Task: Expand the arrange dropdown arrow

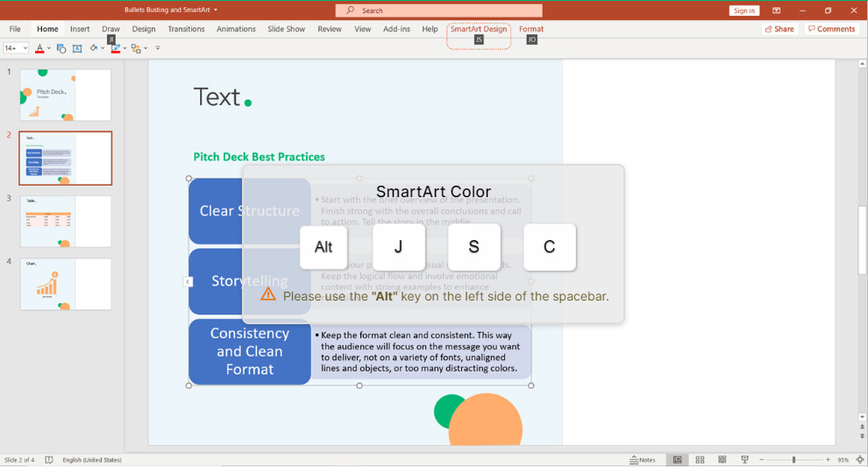Action: [146, 49]
